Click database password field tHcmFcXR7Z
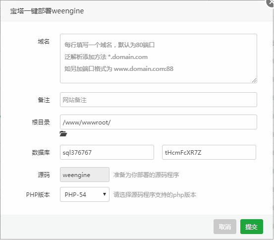This screenshot has height=240, width=274. coord(209,152)
